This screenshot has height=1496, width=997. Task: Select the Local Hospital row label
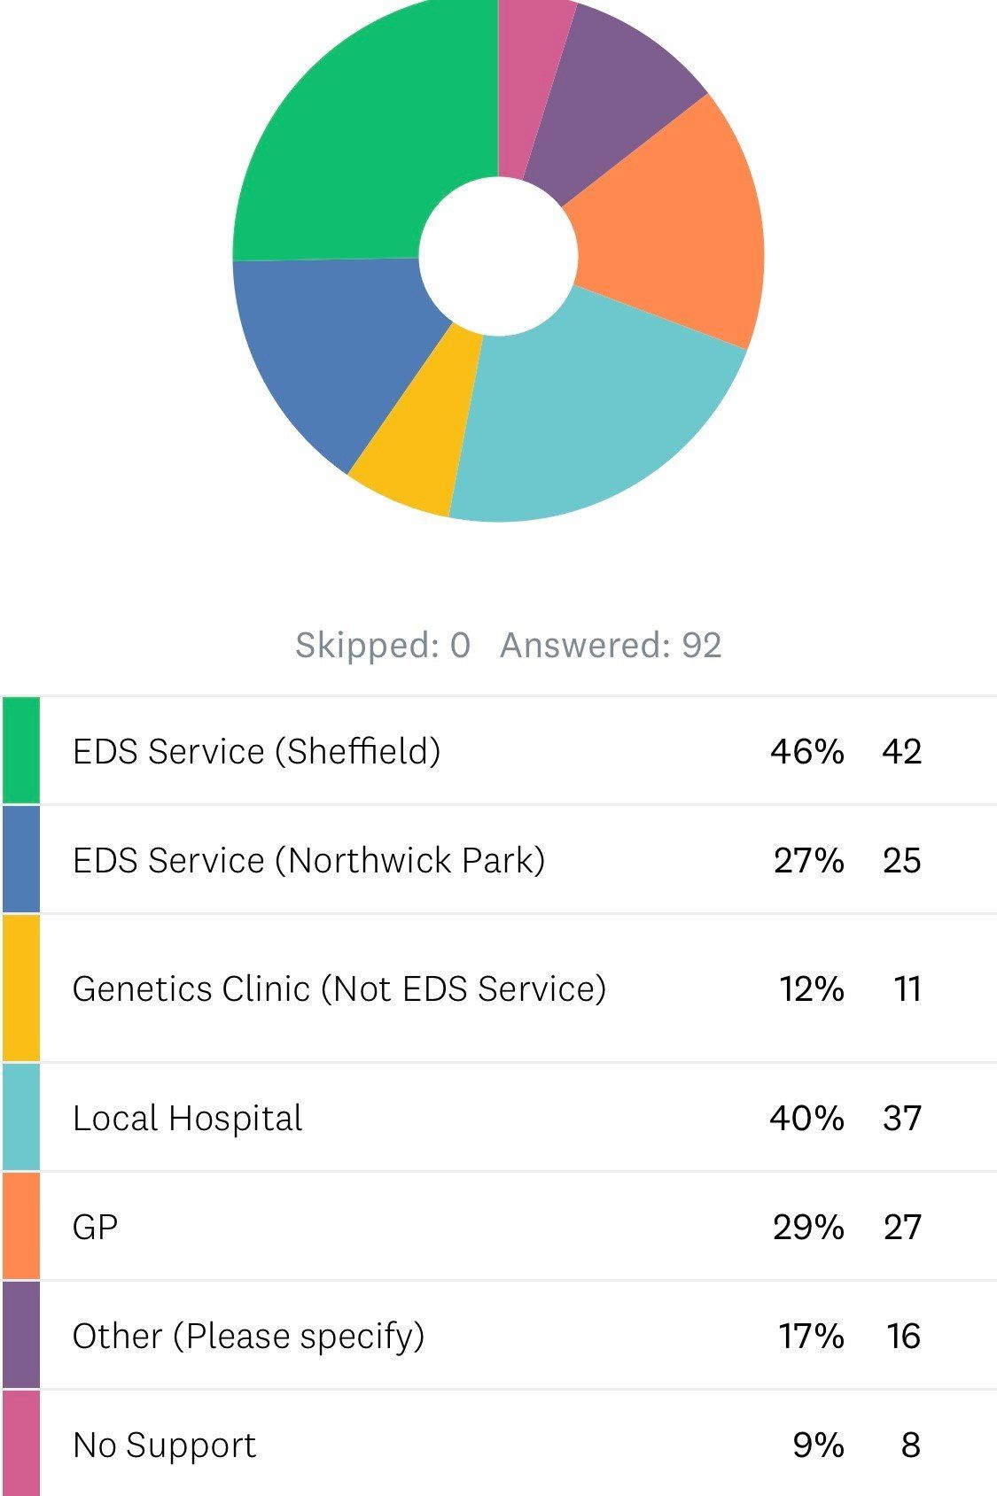(x=187, y=1118)
